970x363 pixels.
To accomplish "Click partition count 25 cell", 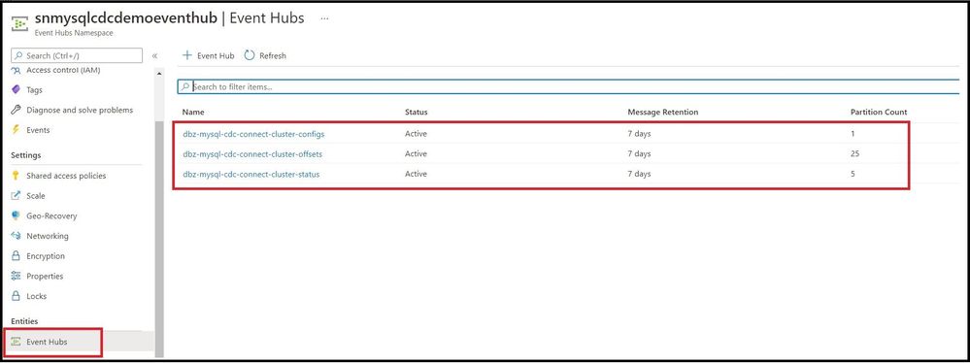I will point(854,154).
